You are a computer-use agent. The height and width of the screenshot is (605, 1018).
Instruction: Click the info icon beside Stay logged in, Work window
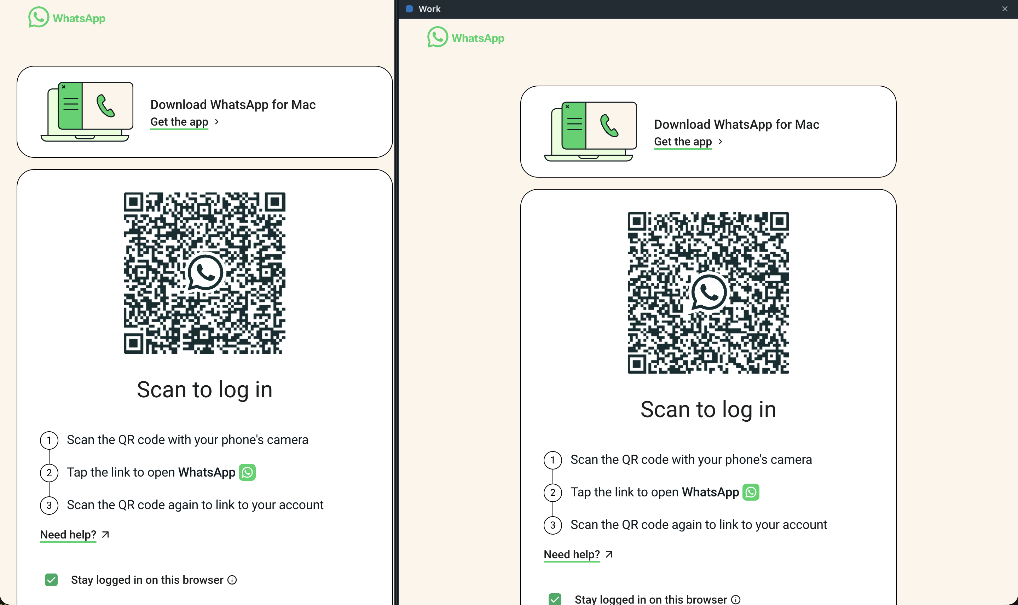pos(736,599)
